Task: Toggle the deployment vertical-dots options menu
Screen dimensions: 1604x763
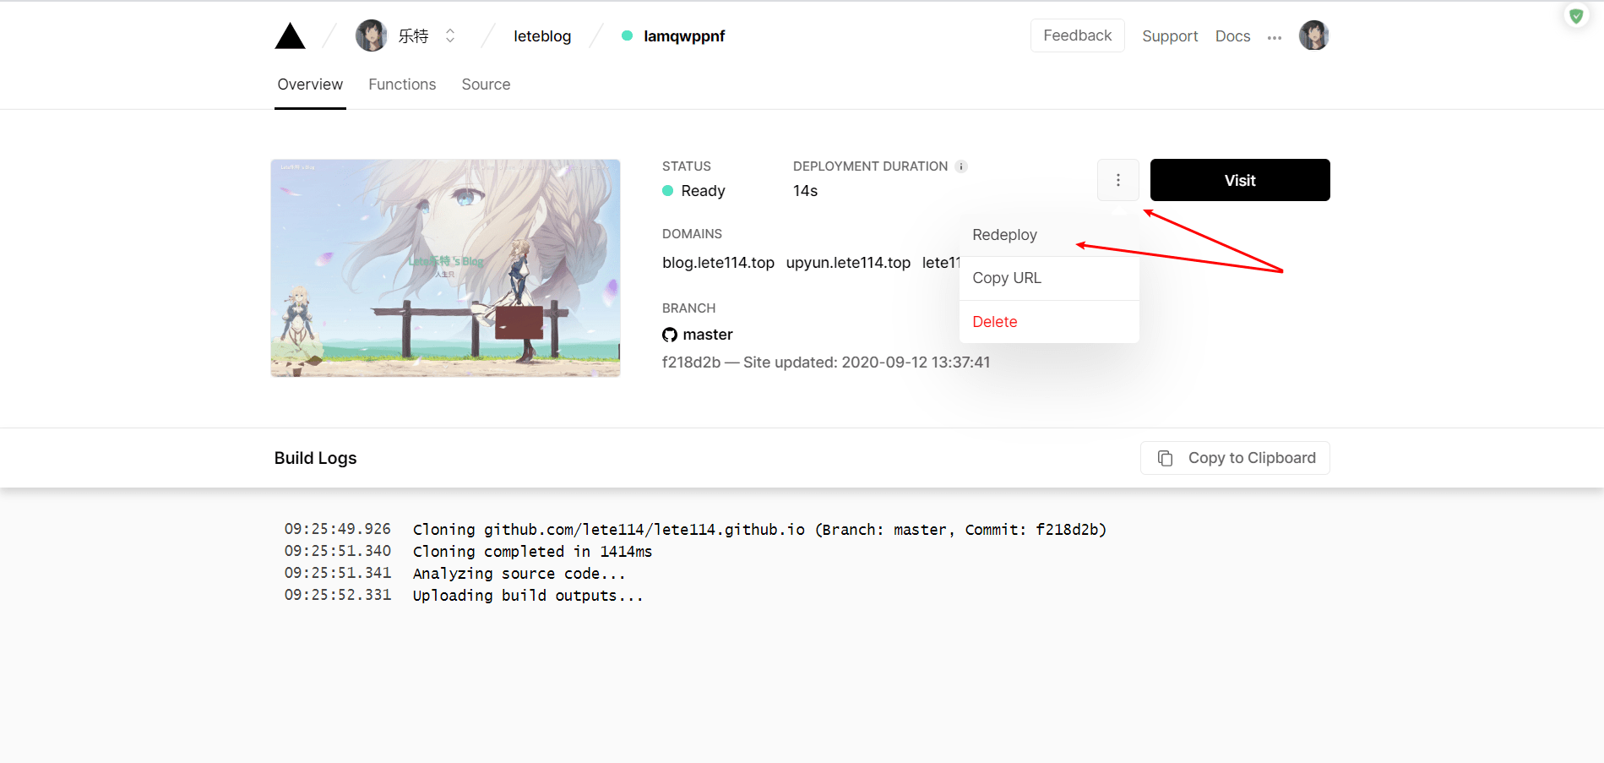Action: 1117,180
